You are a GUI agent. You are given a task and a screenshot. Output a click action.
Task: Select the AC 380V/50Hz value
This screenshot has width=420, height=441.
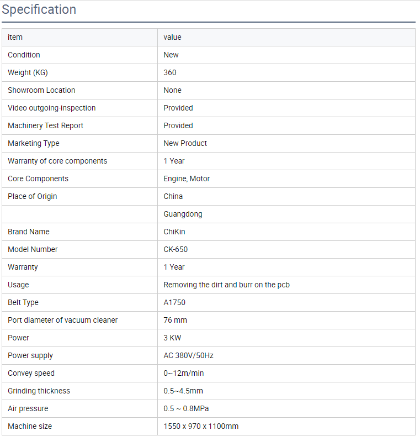[x=189, y=356]
